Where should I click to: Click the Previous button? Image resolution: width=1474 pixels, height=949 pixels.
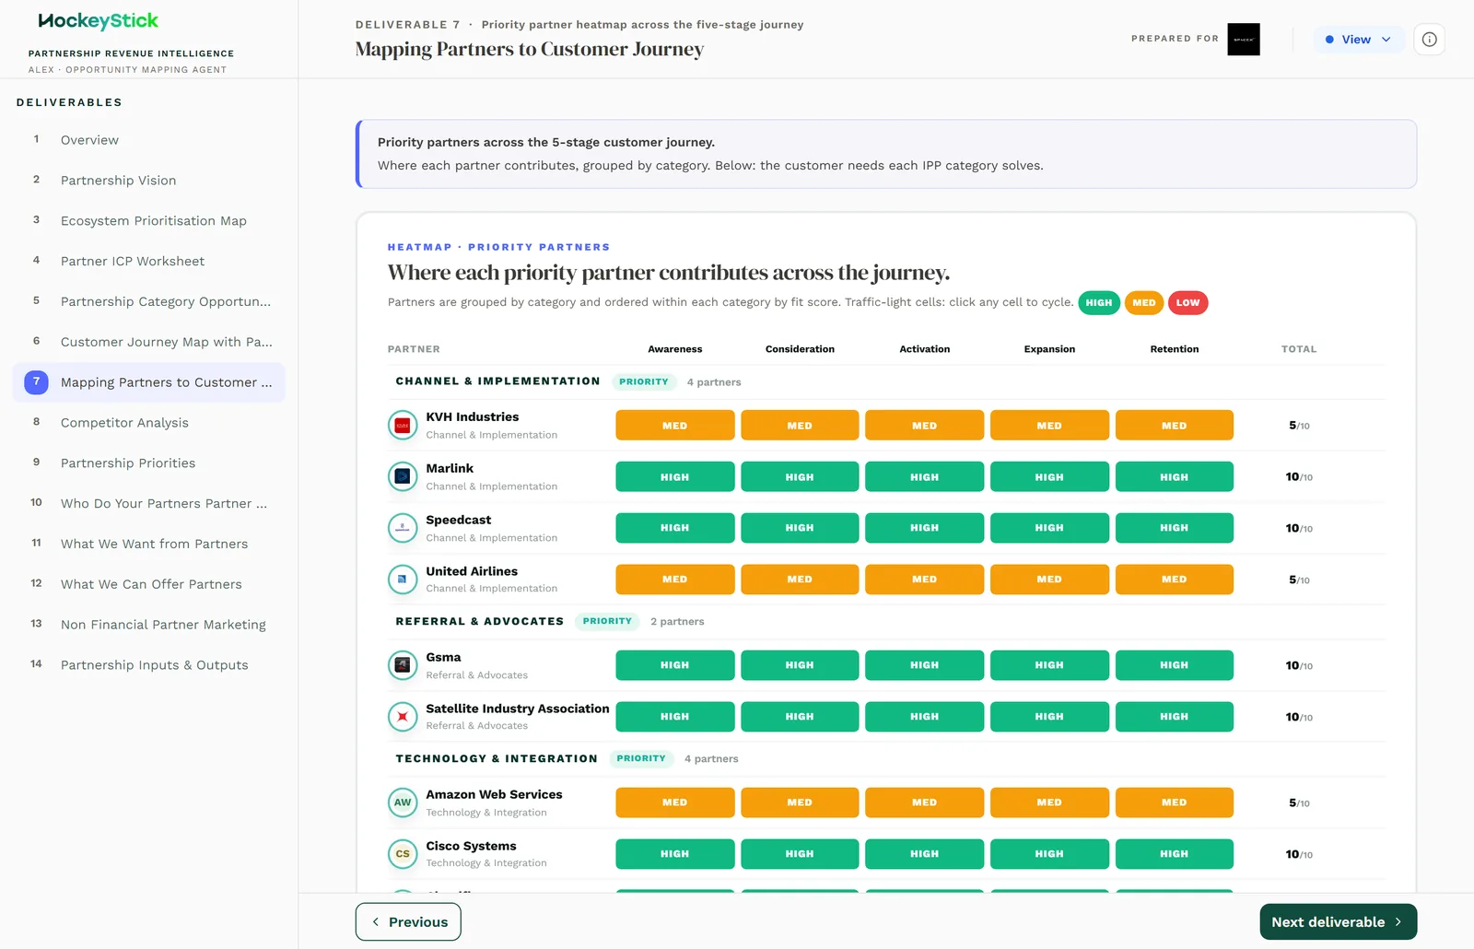408,921
